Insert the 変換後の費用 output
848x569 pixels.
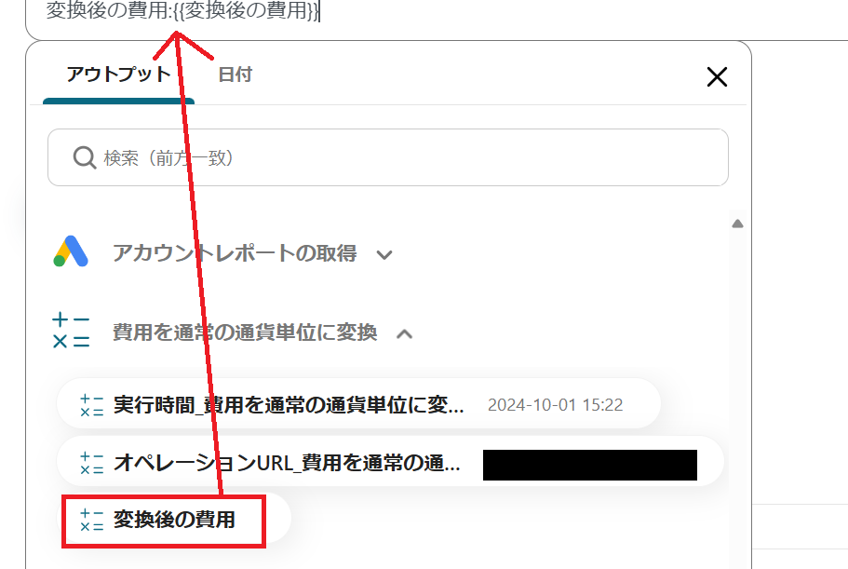pos(173,520)
